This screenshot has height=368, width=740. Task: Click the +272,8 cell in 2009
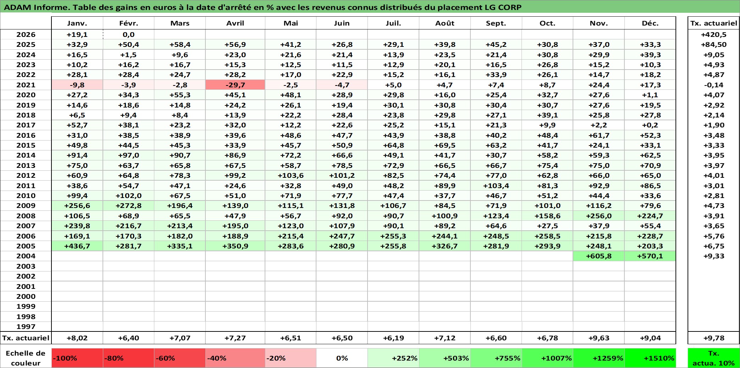pyautogui.click(x=128, y=205)
